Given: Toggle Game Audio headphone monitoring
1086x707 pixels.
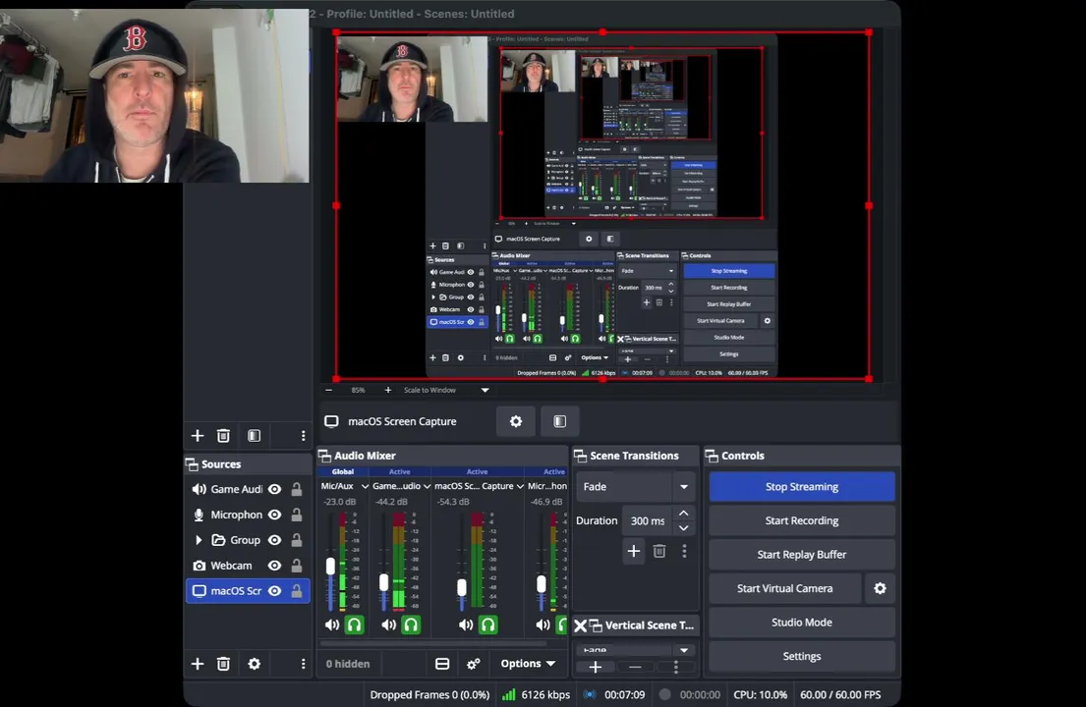Looking at the screenshot, I should pyautogui.click(x=411, y=625).
